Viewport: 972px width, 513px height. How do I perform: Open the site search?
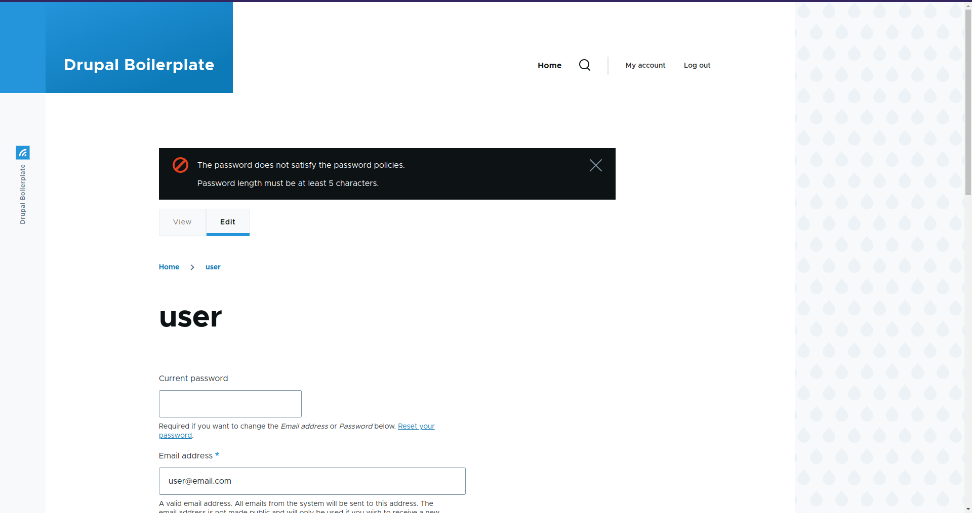point(584,65)
